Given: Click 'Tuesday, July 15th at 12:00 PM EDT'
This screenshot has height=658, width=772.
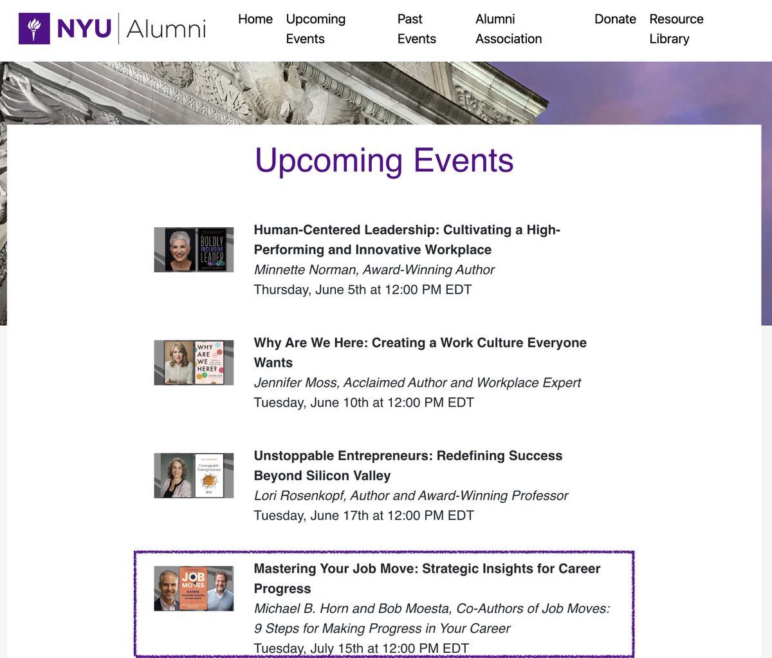Looking at the screenshot, I should pos(362,648).
